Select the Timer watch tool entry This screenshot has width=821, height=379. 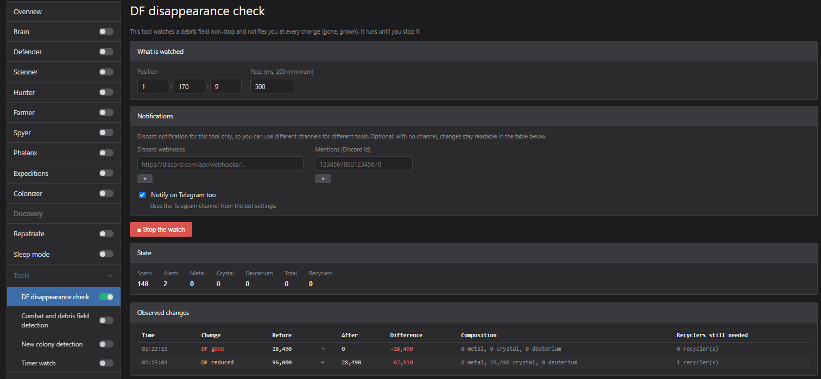point(39,363)
